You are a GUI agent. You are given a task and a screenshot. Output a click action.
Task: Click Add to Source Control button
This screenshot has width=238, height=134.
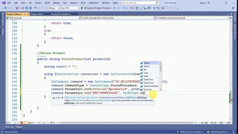[x=190, y=132]
